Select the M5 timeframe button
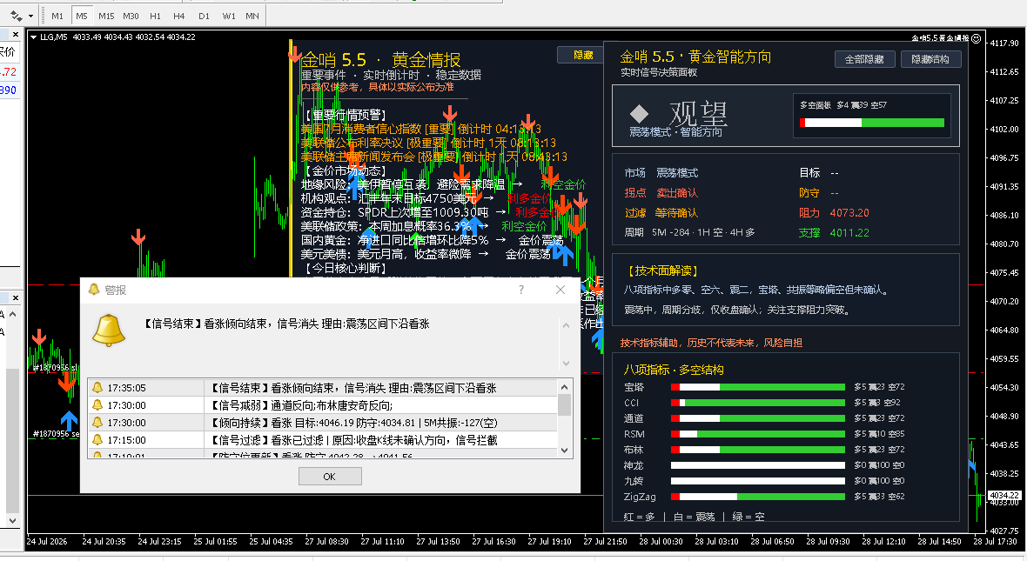Screen dimensions: 1027x561 coord(81,16)
